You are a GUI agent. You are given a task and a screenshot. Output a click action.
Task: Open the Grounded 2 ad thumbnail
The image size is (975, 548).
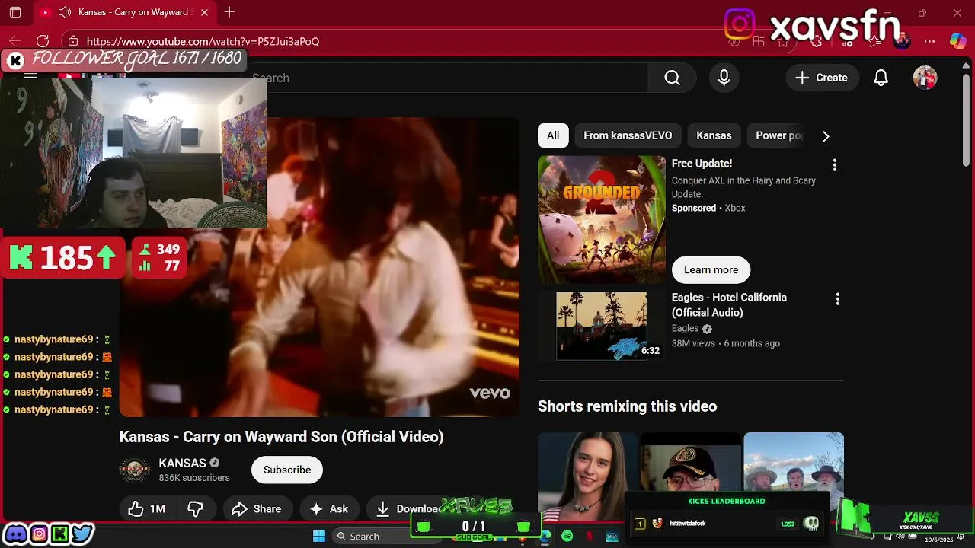(x=602, y=220)
